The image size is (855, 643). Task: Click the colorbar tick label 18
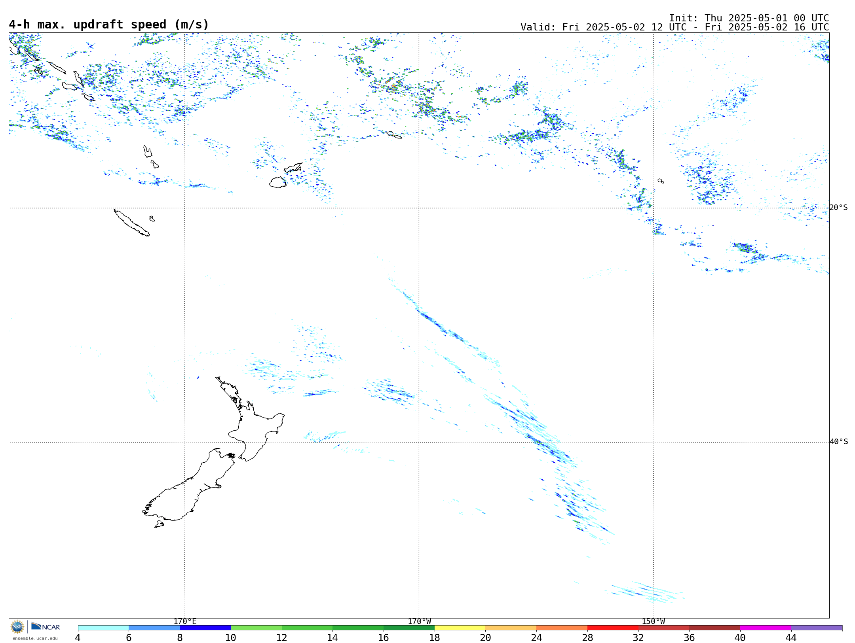click(435, 637)
